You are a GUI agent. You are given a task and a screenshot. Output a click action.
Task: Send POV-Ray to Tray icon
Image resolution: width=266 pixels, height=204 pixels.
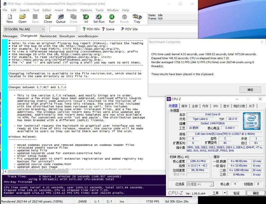point(137,17)
